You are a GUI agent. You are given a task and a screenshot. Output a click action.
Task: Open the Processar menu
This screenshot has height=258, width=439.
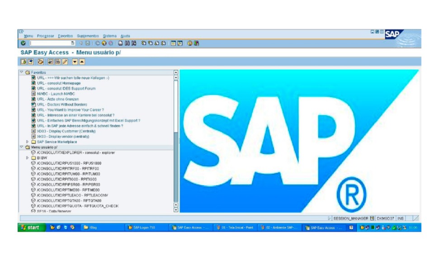(45, 36)
